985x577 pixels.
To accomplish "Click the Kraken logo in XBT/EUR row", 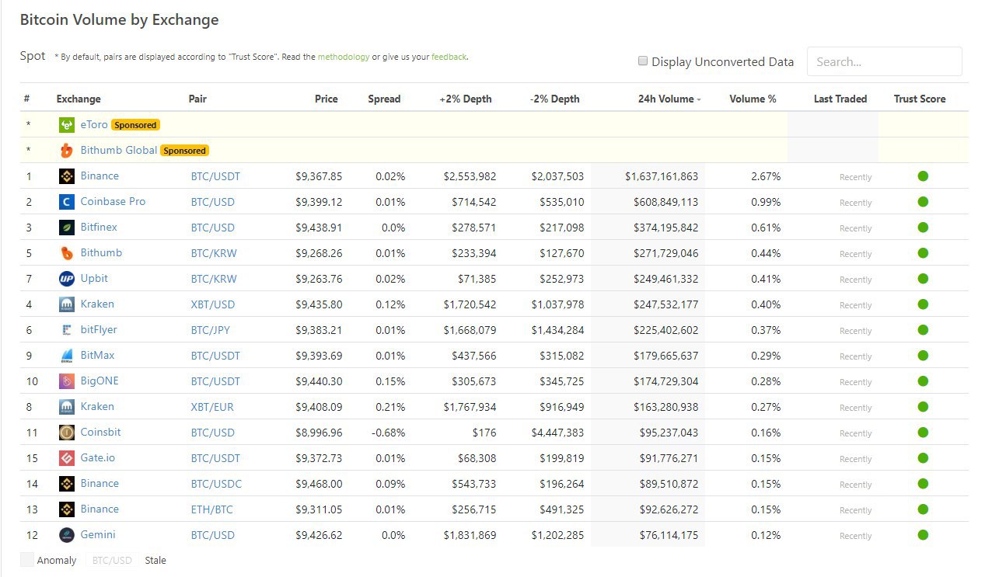I will (x=67, y=407).
